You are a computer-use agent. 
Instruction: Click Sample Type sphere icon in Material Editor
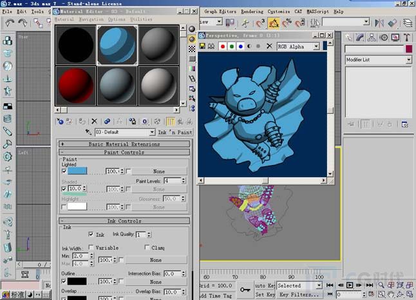click(192, 29)
